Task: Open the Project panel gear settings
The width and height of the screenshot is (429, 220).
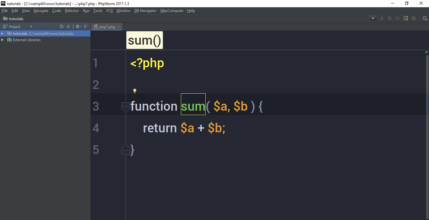Action: point(78,27)
